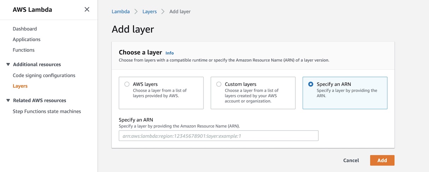Screen dimensions: 429x172
Task: Click the Specify an ARN field label
Action: pos(136,120)
